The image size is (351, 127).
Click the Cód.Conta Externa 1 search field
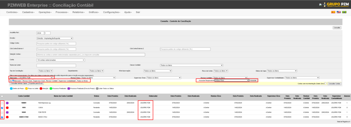click(56, 49)
